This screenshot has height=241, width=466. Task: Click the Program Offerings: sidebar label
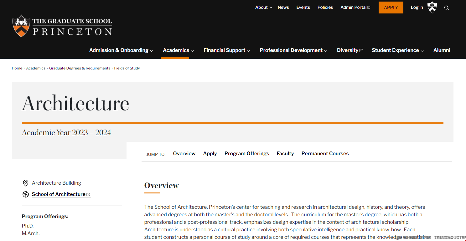45,216
